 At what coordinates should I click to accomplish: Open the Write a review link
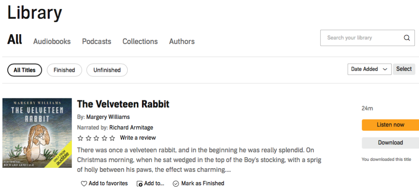pyautogui.click(x=138, y=138)
